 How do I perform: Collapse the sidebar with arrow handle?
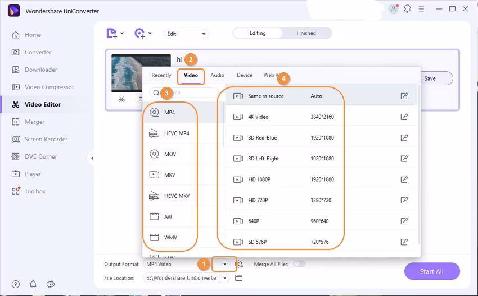(x=92, y=158)
